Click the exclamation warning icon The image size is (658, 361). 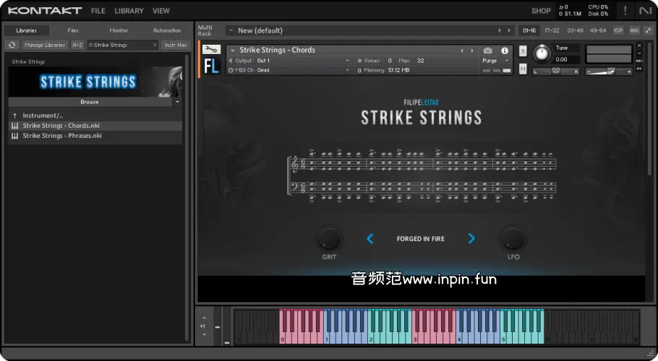[625, 11]
